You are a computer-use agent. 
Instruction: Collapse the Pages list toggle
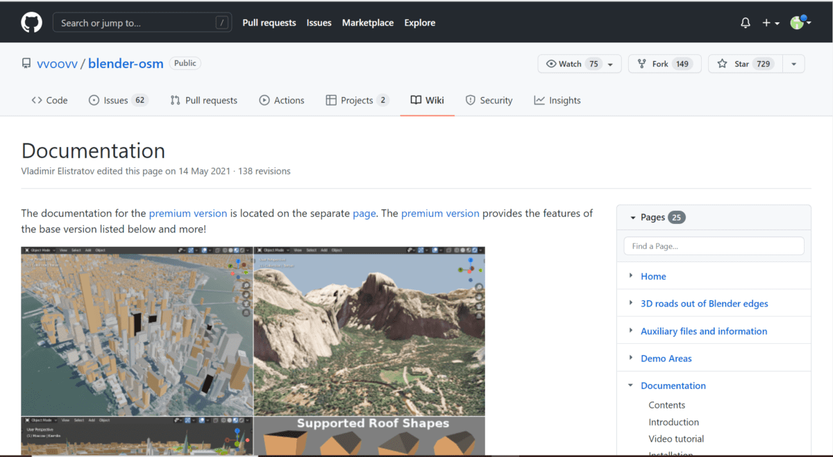(x=633, y=218)
